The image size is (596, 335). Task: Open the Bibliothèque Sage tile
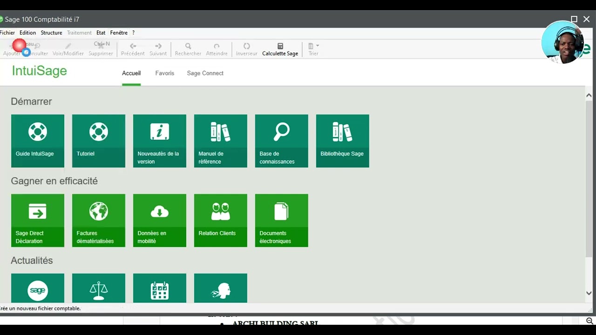[x=343, y=141]
